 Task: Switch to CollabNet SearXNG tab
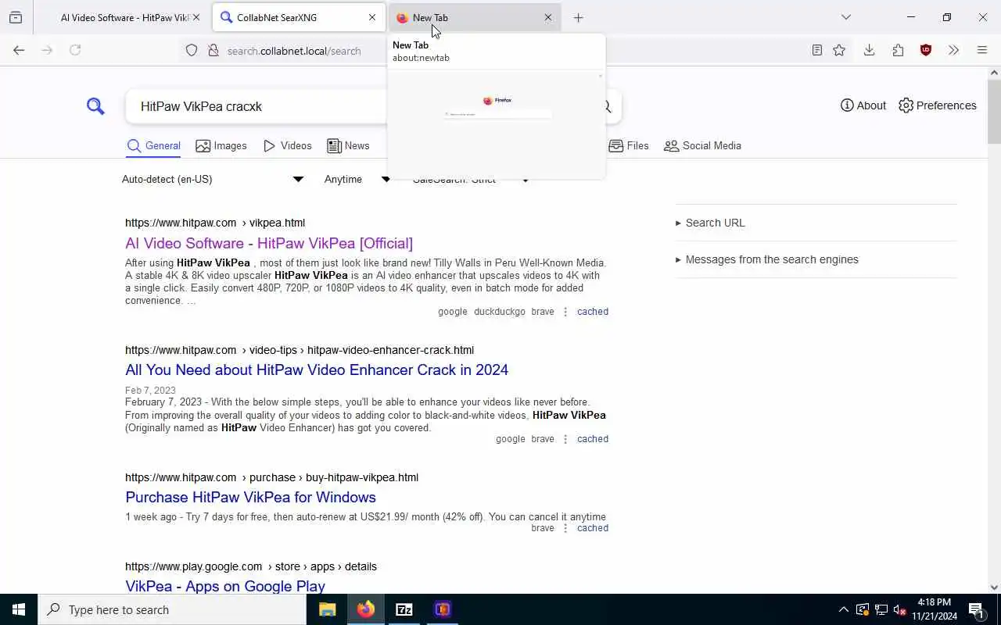299,17
